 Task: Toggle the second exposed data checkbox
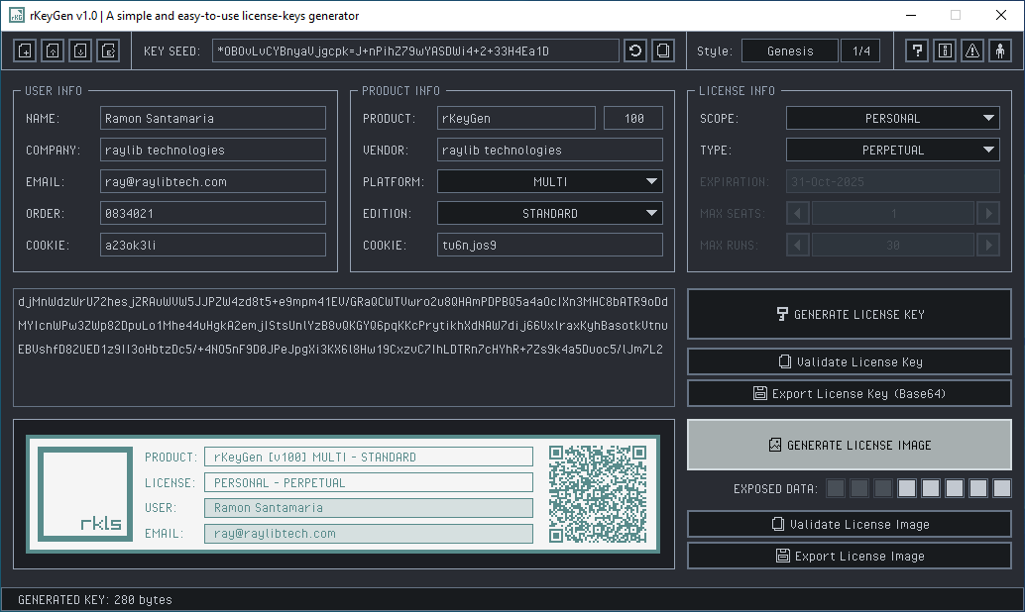859,488
